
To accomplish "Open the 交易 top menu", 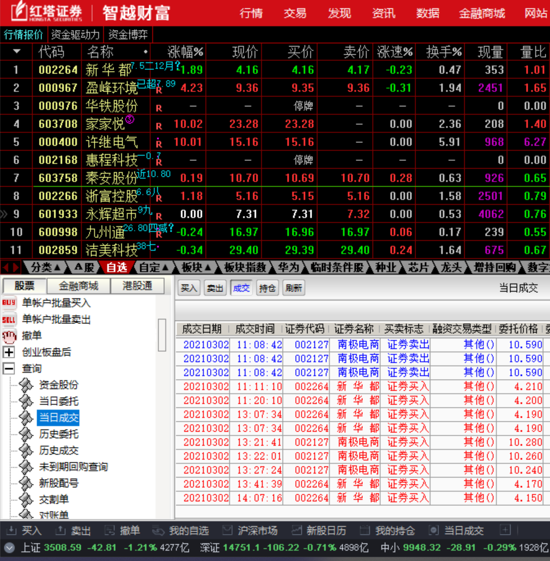I will click(295, 13).
